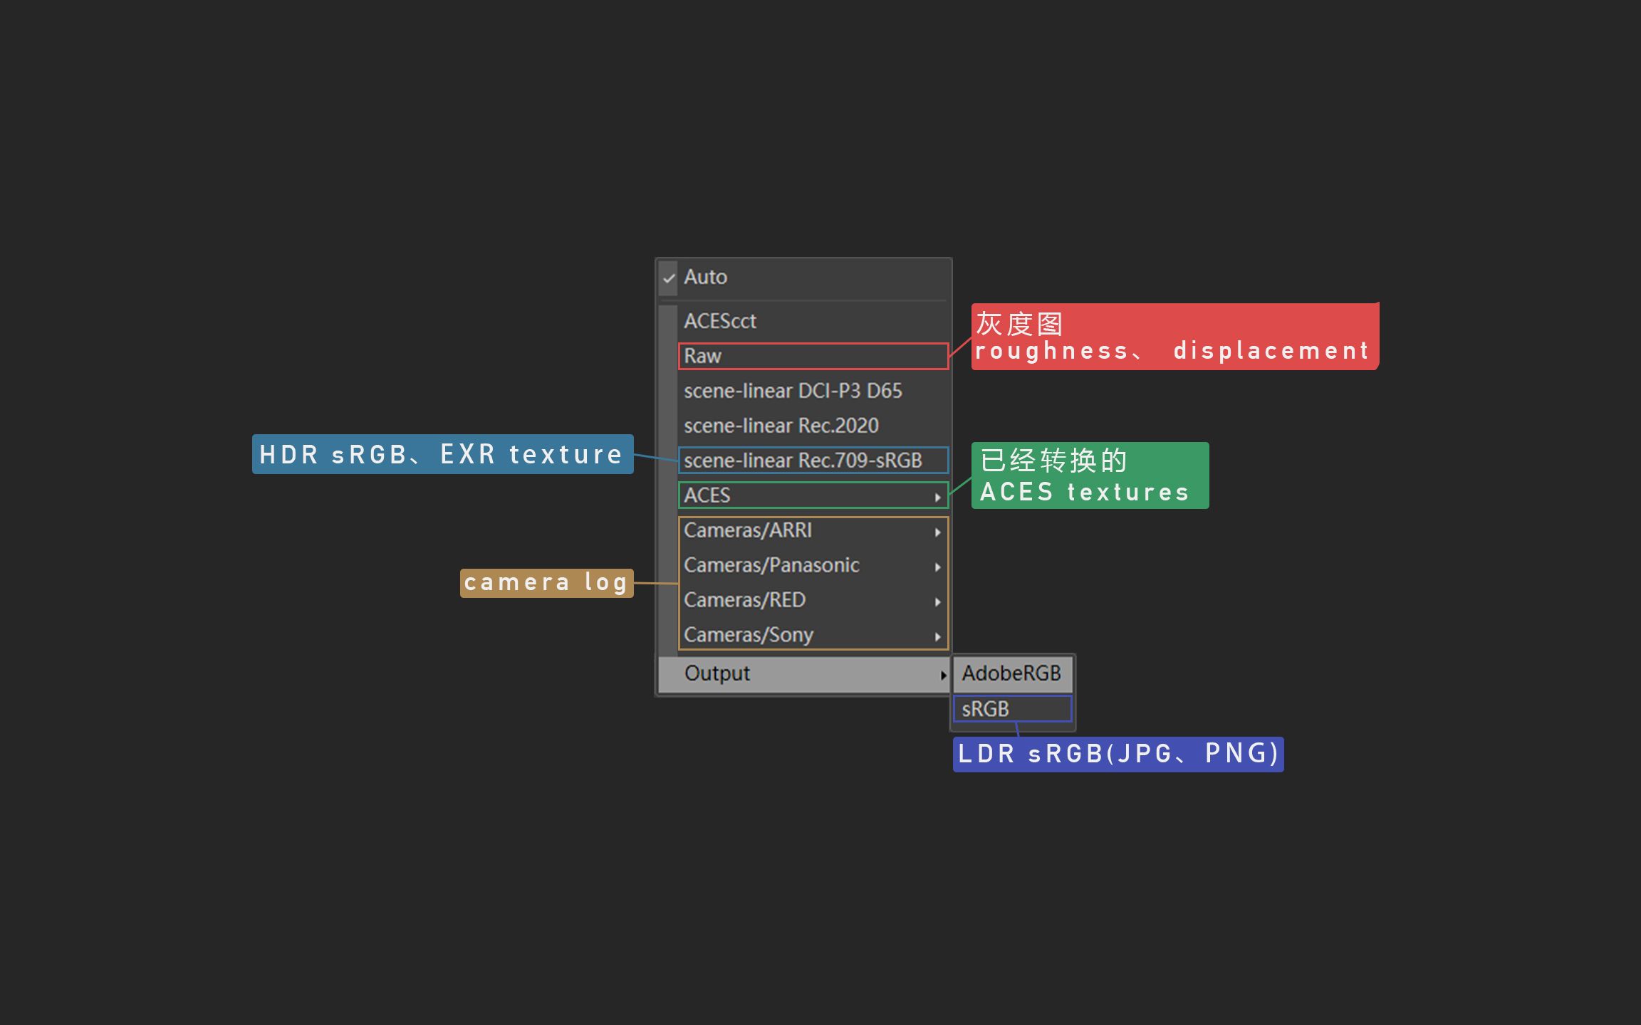Open Cameras/RED submenu
Viewport: 1641px width, 1025px height.
pos(744,600)
